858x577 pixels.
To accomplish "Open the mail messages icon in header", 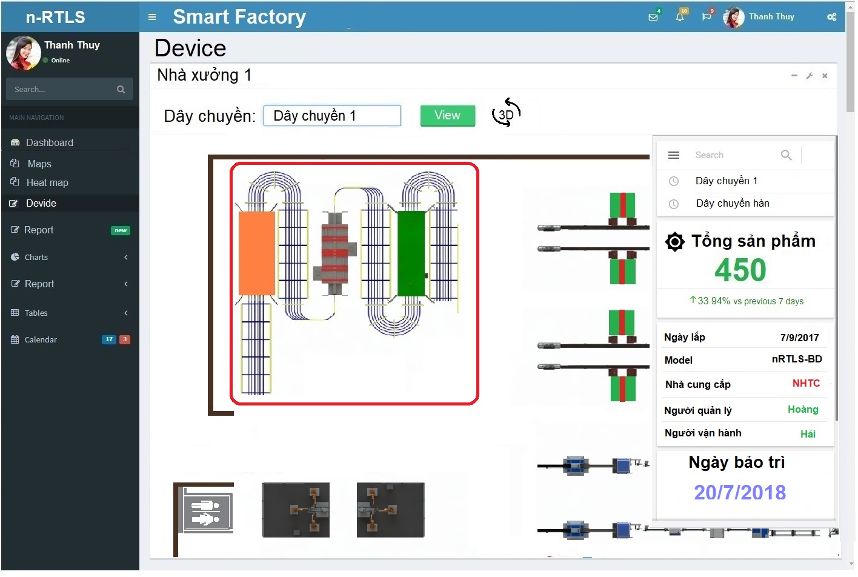I will coord(653,17).
